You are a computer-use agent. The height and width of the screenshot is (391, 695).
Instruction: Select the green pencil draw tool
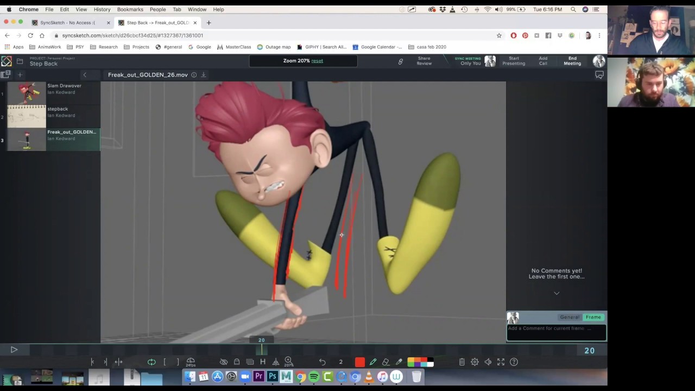pyautogui.click(x=373, y=362)
